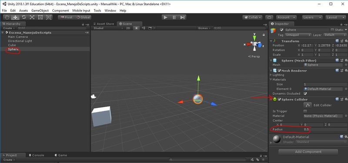This screenshot has height=163, width=348.
Task: Switch to the Console tab
Action: (37, 155)
